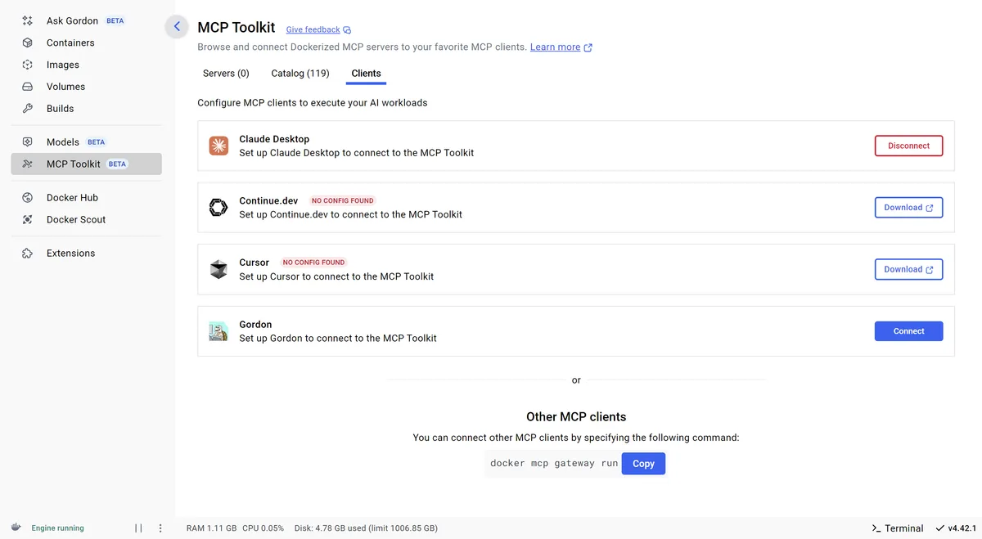Download the Cursor client
The image size is (982, 539).
pos(908,269)
